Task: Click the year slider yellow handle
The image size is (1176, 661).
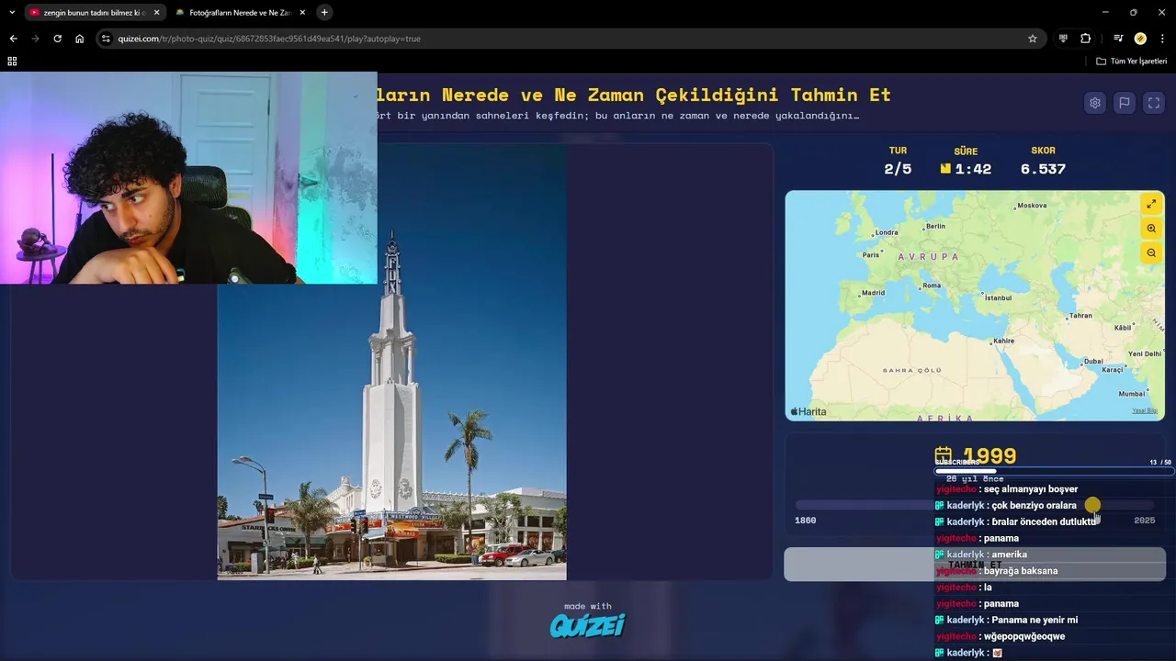Action: click(x=1092, y=505)
